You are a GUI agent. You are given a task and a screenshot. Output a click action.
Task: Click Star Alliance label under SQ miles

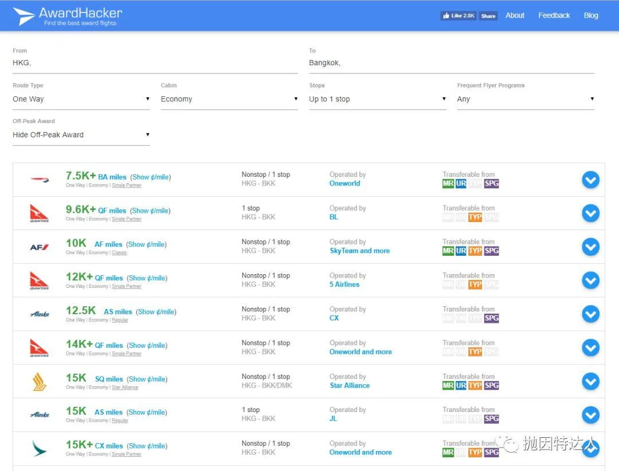125,387
